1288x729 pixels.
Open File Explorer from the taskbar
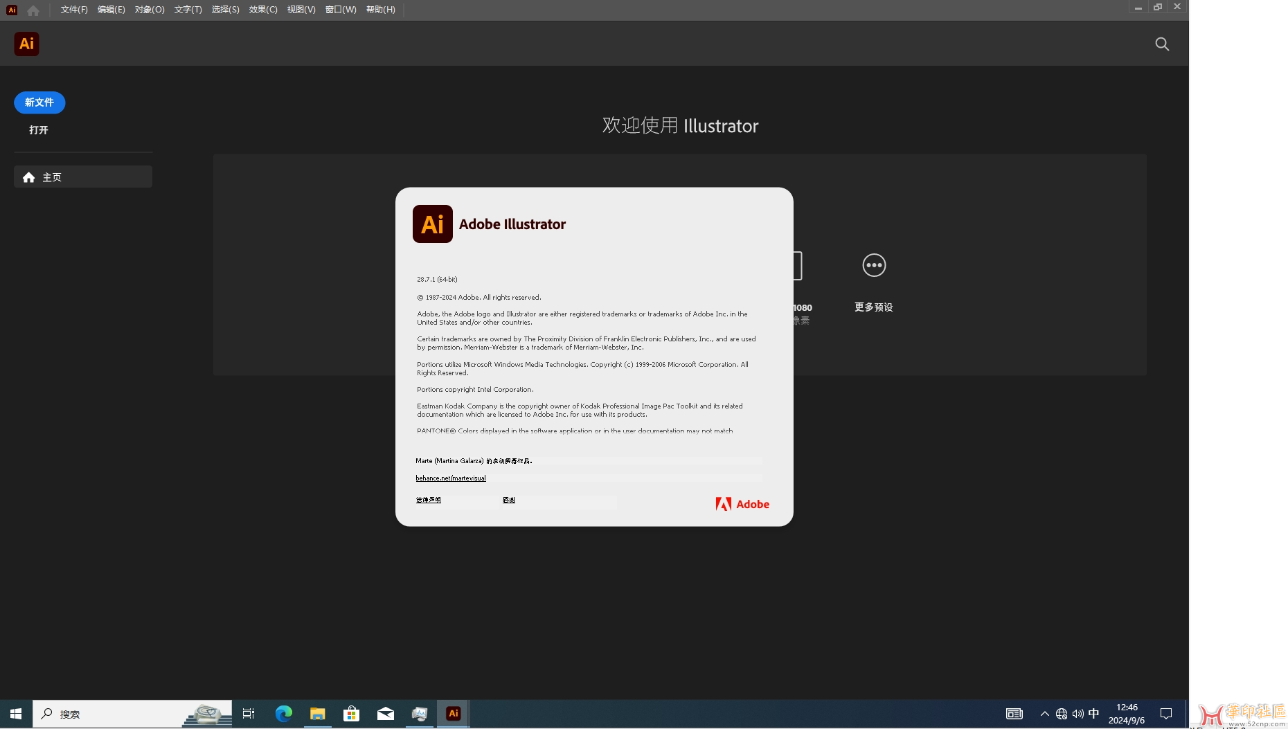[318, 714]
